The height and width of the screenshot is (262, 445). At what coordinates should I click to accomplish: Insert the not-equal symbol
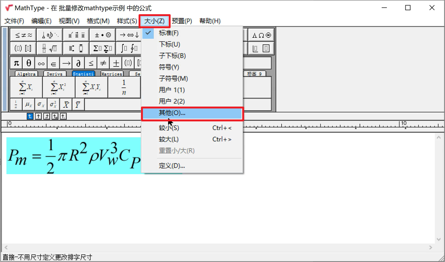point(103,63)
